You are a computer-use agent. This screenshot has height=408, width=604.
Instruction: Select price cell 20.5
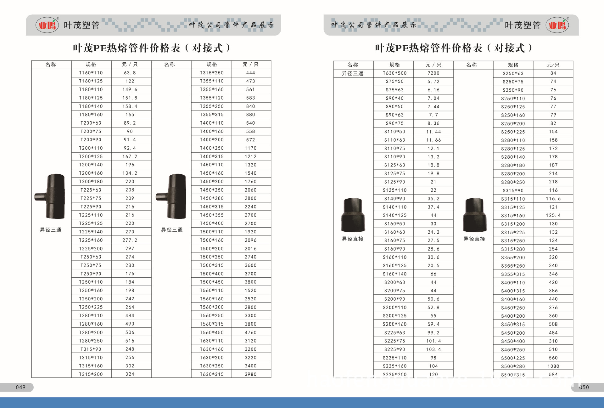click(x=433, y=266)
